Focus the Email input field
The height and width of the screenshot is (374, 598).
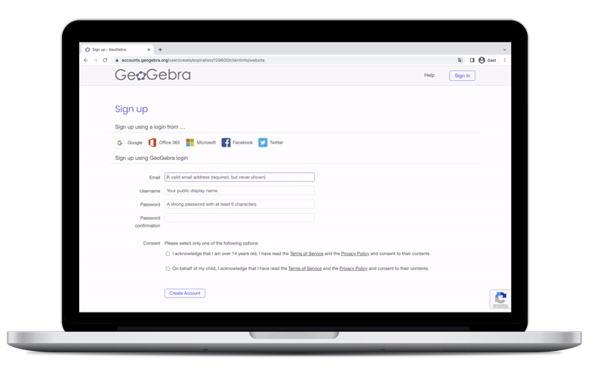[x=239, y=177]
